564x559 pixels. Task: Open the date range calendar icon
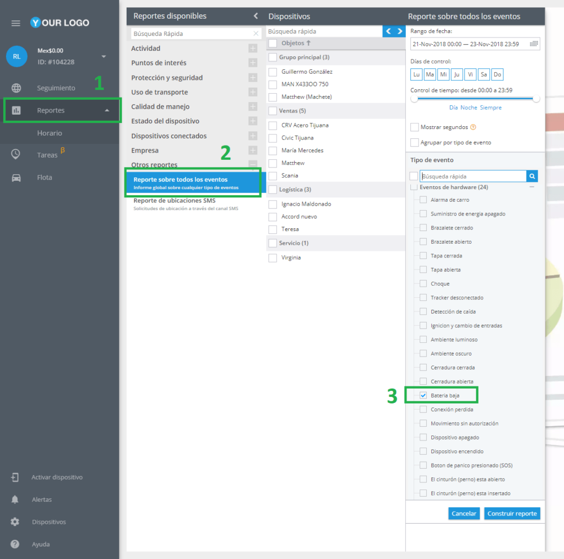pyautogui.click(x=534, y=44)
